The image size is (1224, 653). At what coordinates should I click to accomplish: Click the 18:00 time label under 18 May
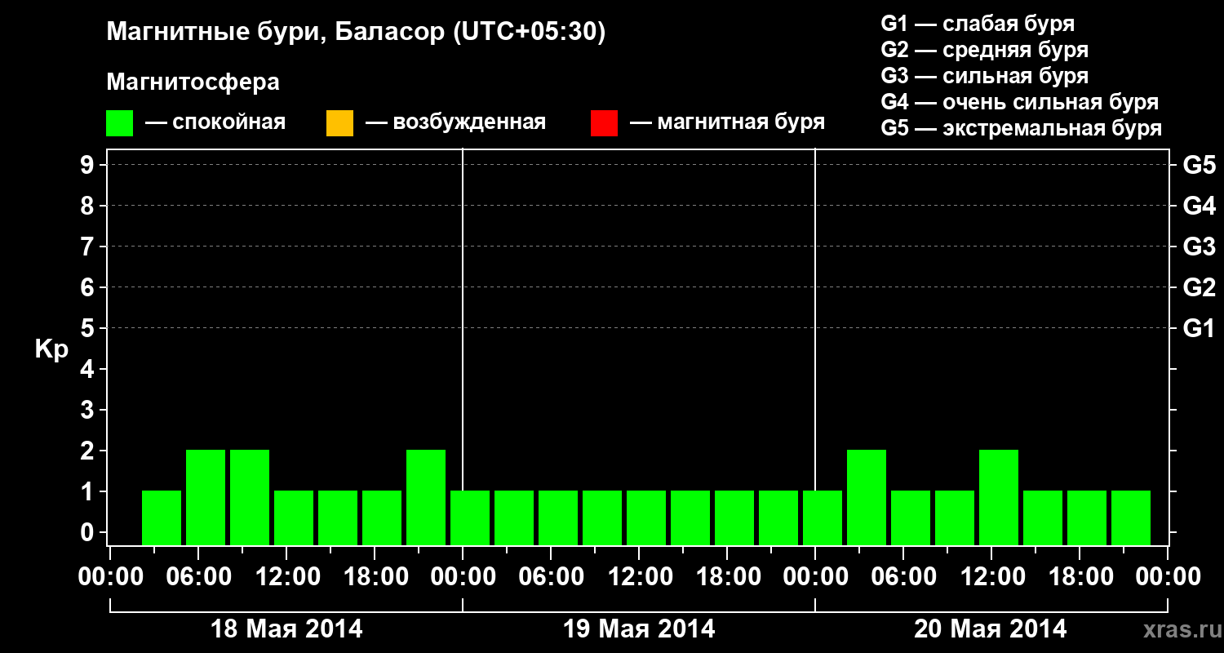tap(375, 577)
